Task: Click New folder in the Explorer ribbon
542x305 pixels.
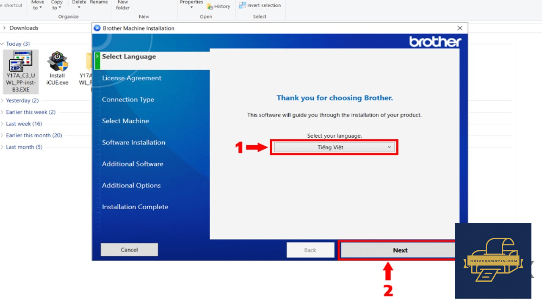Action: pos(123,5)
